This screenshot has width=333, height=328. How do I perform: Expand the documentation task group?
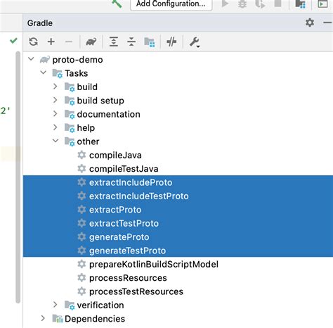point(55,113)
